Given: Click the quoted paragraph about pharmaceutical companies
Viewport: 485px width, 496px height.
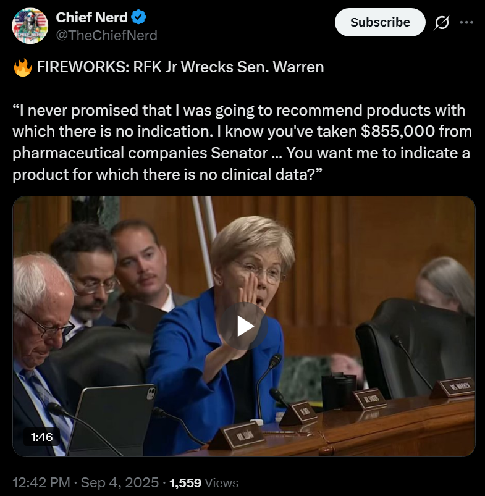Looking at the screenshot, I should [x=242, y=142].
